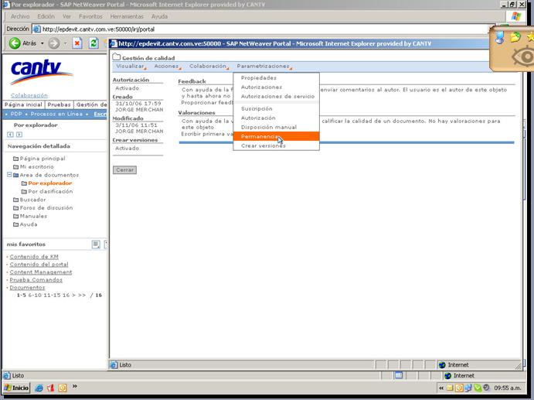Click the Página principal folder icon
Viewport: 534px width, 400px height.
pyautogui.click(x=15, y=159)
